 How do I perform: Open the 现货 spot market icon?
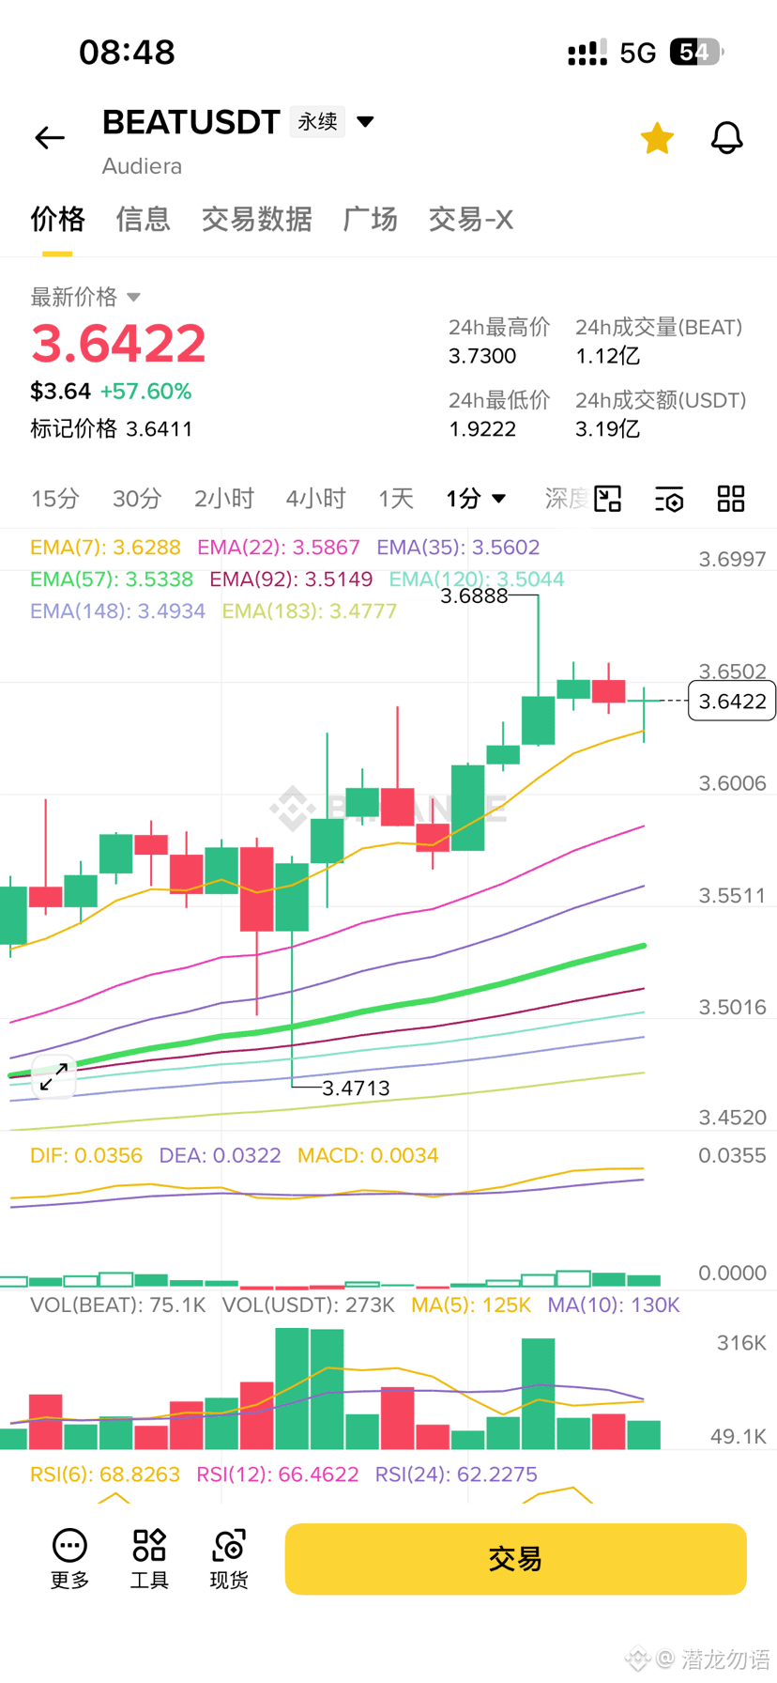click(229, 1559)
